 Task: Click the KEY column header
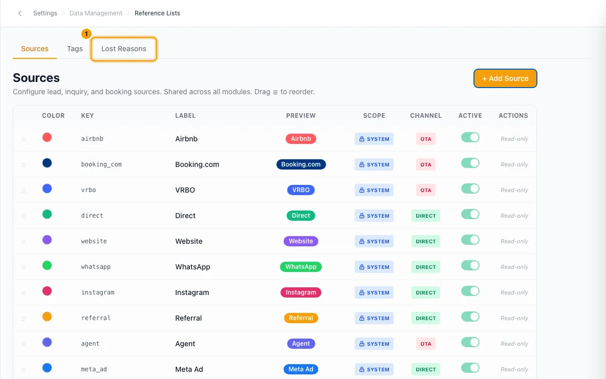[x=88, y=116]
